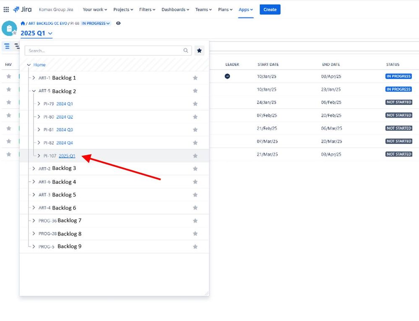This screenshot has height=321, width=419.
Task: Star the table row ending 23/Jan/25
Action: click(9, 89)
